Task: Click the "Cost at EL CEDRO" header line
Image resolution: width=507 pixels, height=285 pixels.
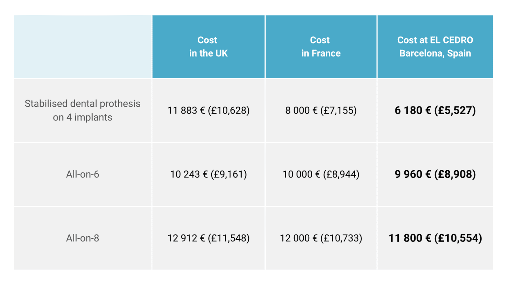Action: (x=435, y=40)
